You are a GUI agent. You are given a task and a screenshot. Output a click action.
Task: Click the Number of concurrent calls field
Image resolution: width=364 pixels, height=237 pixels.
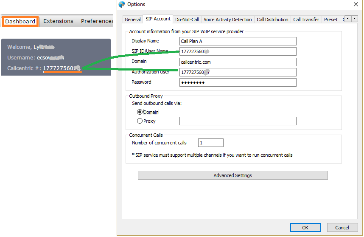(x=210, y=143)
